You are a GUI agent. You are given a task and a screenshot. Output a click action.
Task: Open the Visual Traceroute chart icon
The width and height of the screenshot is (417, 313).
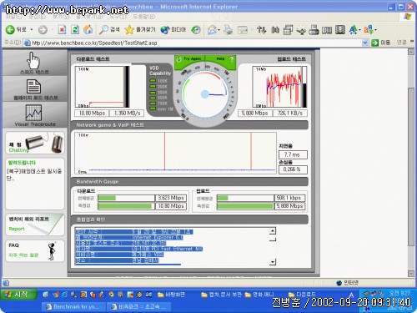click(34, 112)
